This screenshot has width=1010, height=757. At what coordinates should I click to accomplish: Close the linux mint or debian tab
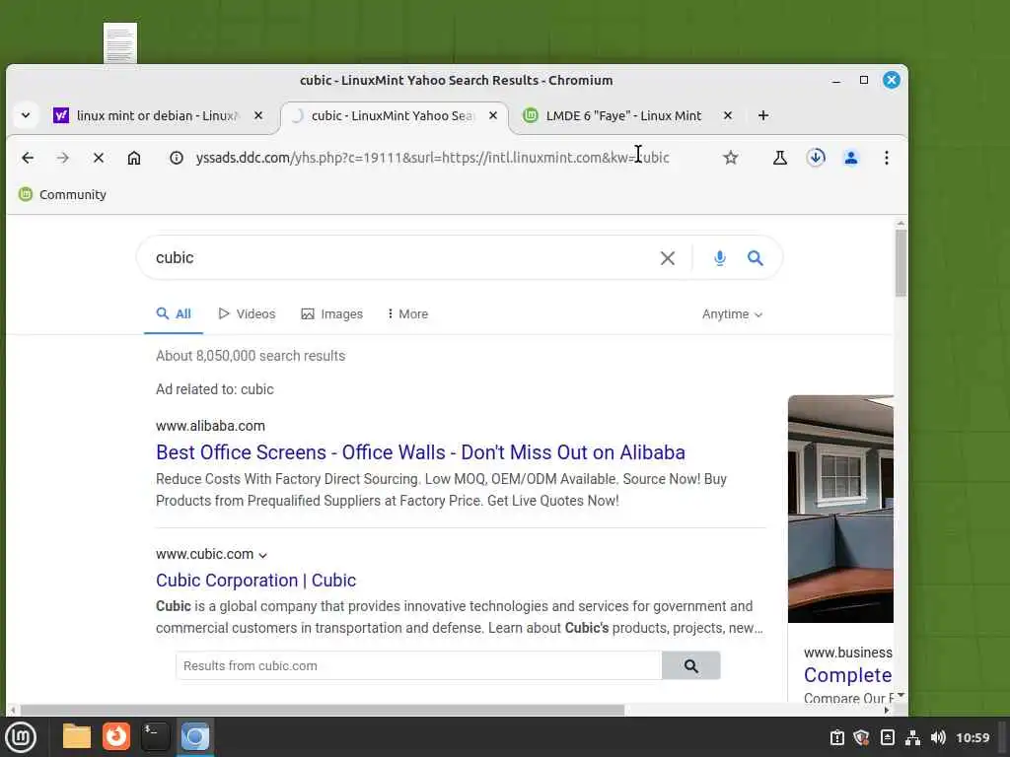258,115
